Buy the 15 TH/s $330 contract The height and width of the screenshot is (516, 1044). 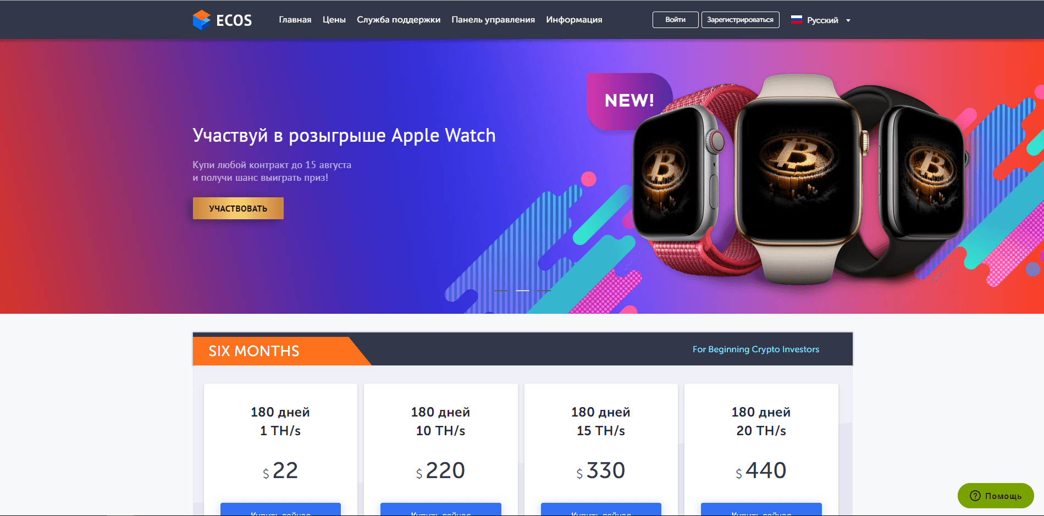601,510
